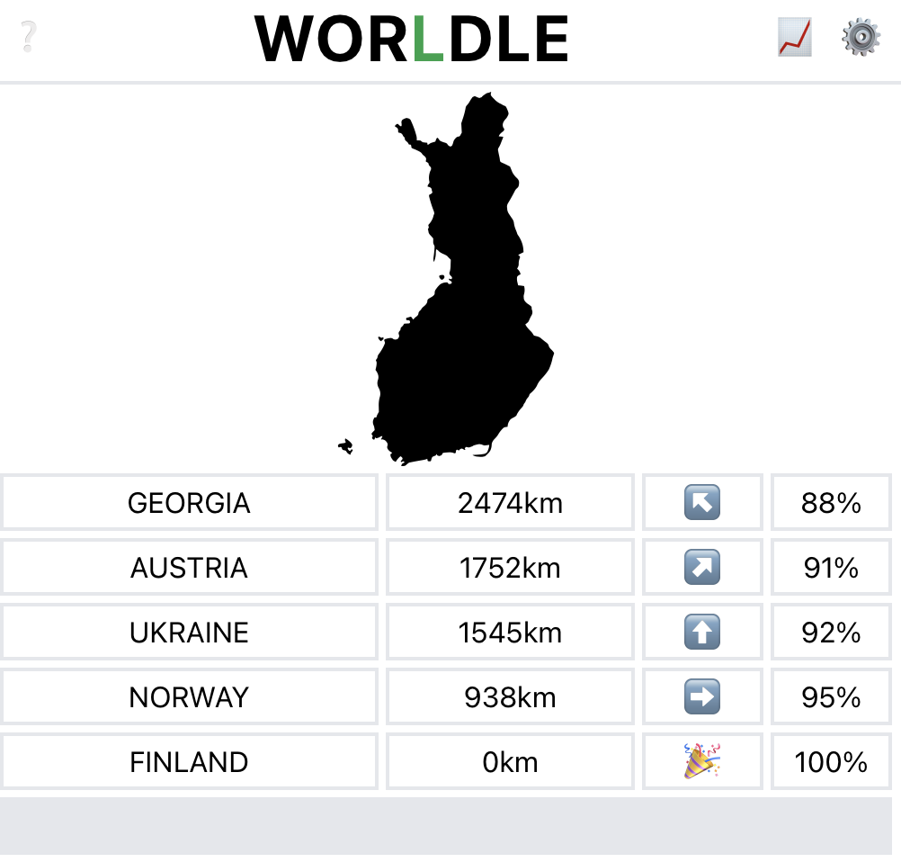Screen dimensions: 901x862
Task: Open the statistics chart icon
Action: coord(794,38)
